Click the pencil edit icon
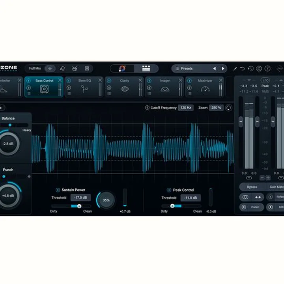Screen dimensions: 284x284 point(235,69)
